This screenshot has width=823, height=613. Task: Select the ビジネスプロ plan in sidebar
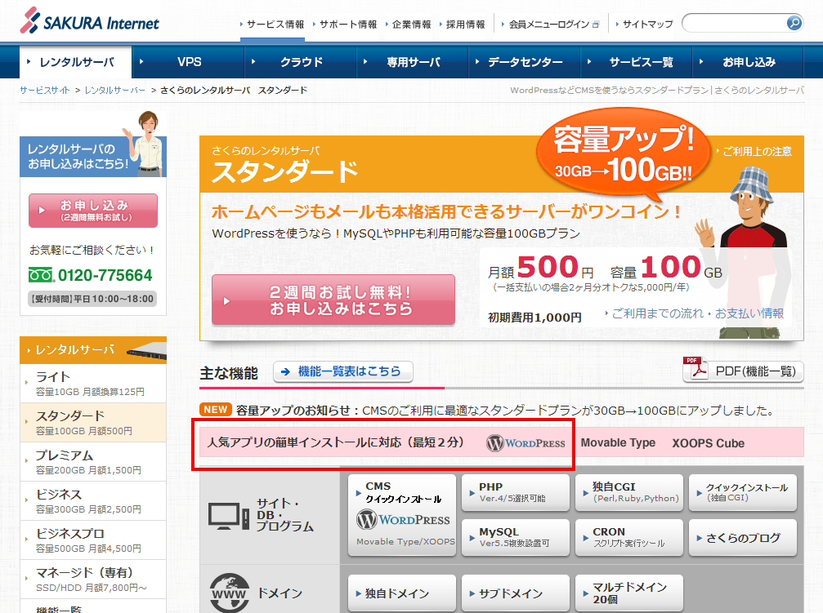coord(93,540)
